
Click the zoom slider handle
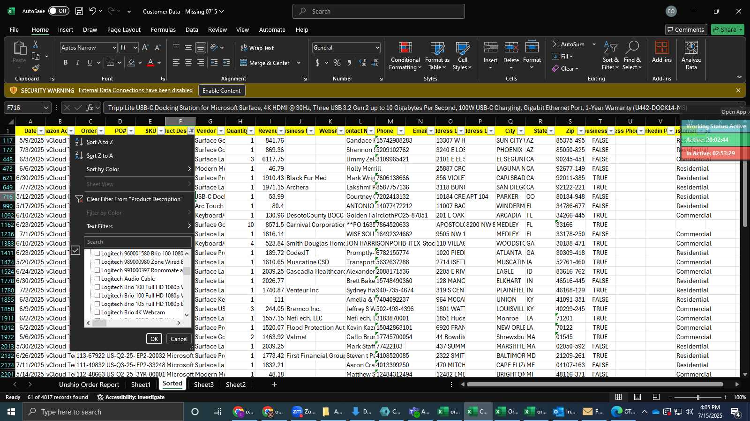coord(698,397)
